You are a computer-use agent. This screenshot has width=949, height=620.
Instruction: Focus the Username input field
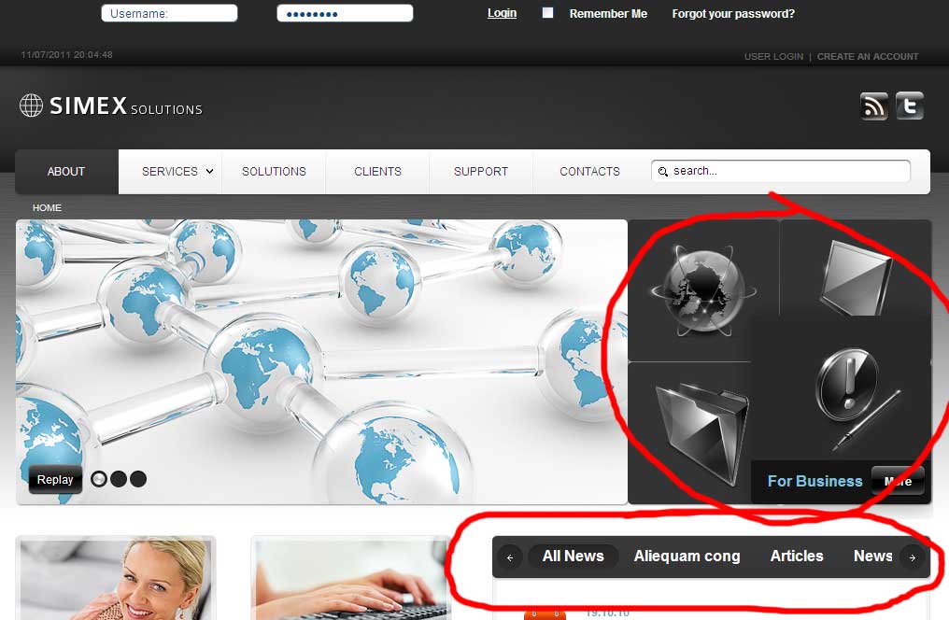(x=169, y=13)
